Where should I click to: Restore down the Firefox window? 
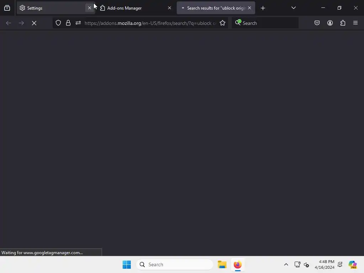point(339,8)
